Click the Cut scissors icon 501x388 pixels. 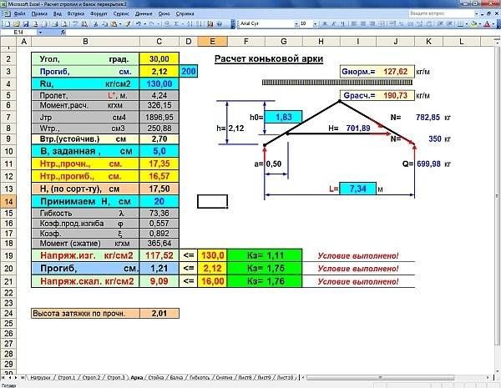95,24
